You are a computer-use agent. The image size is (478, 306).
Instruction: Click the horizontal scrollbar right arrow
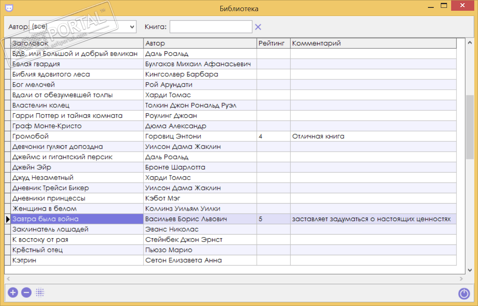pos(461,279)
